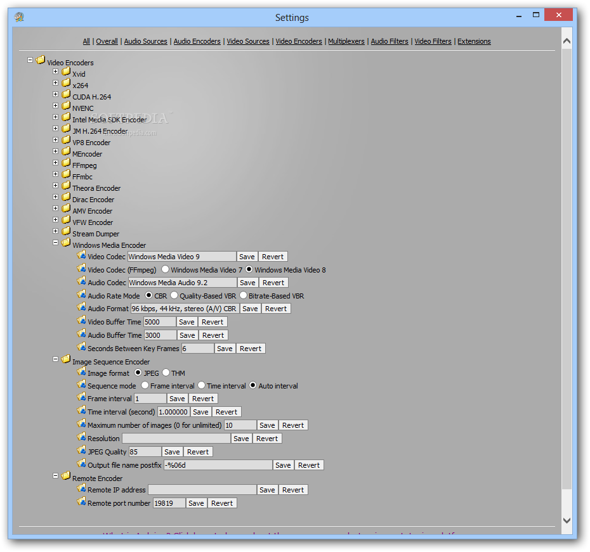Switch to Audio Encoders settings
The width and height of the screenshot is (590, 552).
coord(197,41)
